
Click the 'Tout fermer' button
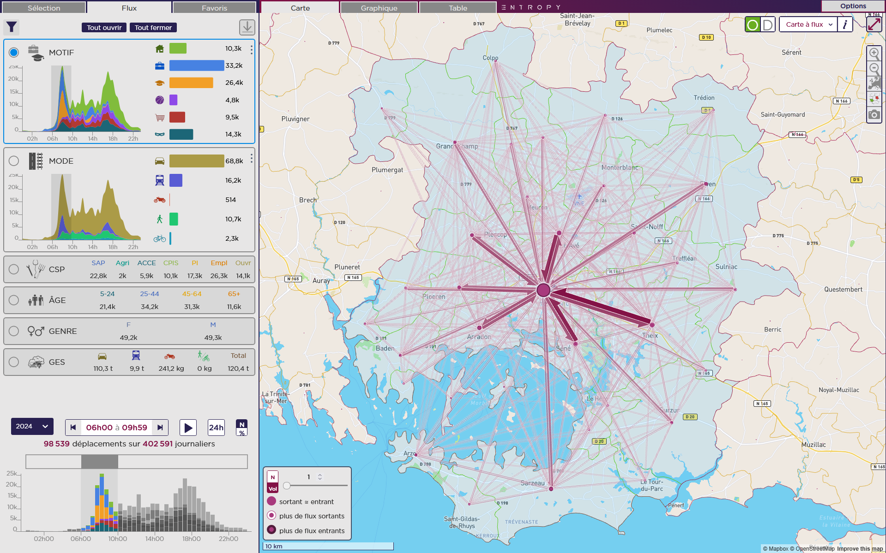(x=153, y=28)
